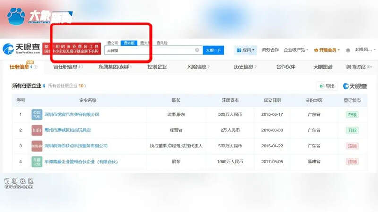Click the 导出 export icon button
The image size is (378, 212).
326,86
